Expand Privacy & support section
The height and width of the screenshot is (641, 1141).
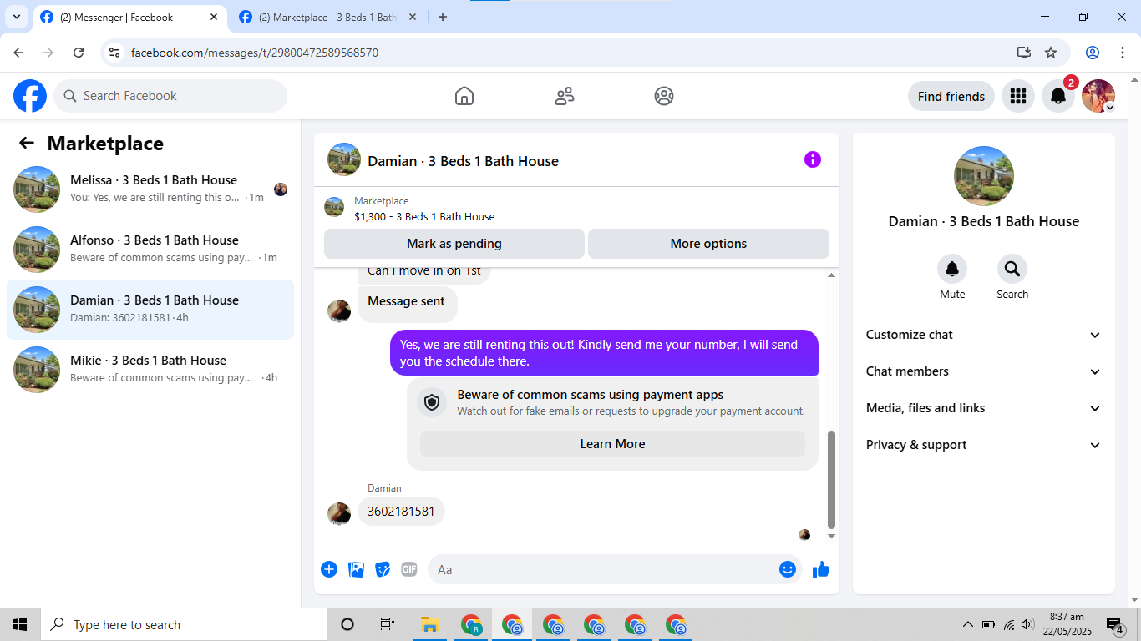point(984,445)
